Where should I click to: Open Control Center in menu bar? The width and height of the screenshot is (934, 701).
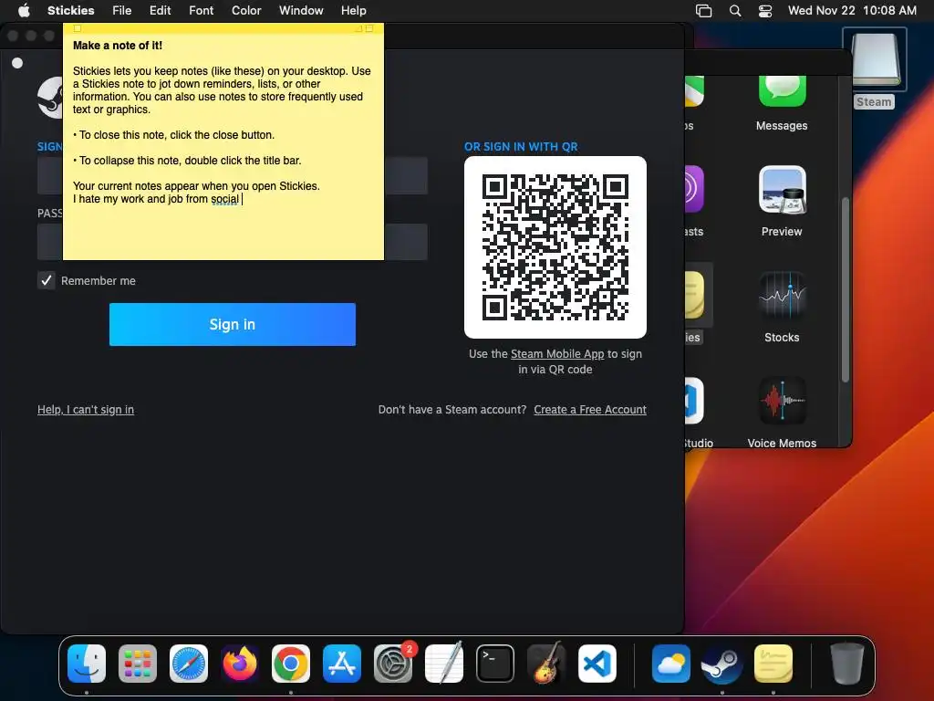click(765, 11)
